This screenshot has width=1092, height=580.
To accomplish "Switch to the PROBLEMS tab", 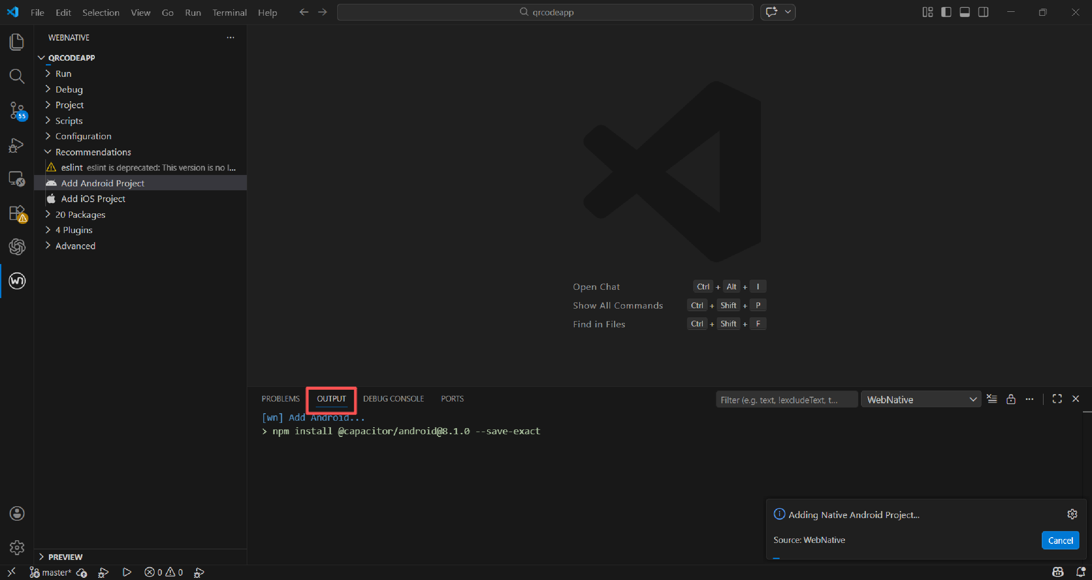I will [x=280, y=399].
